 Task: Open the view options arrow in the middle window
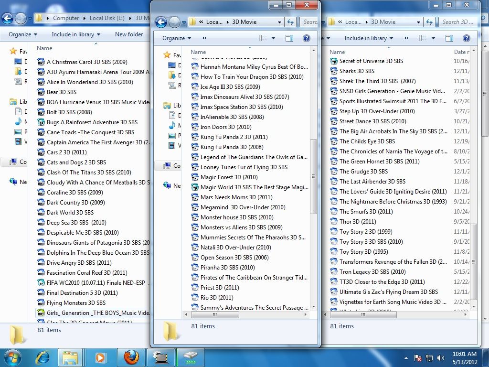pos(274,38)
